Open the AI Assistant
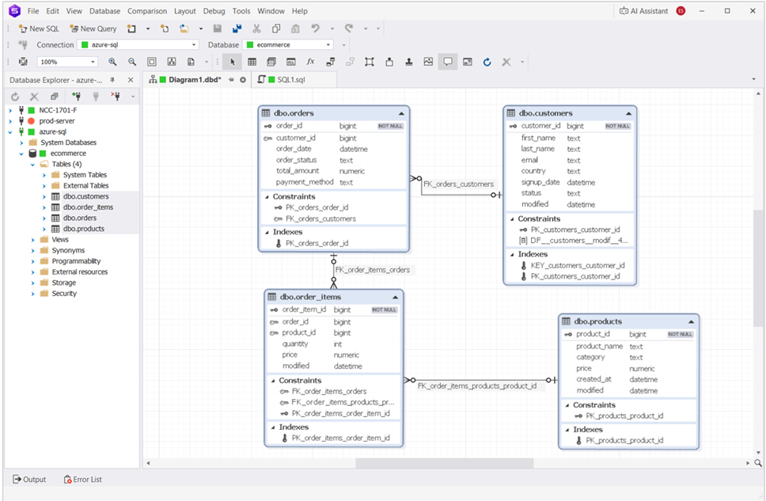Screen dimensions: 766x501 click(x=643, y=11)
